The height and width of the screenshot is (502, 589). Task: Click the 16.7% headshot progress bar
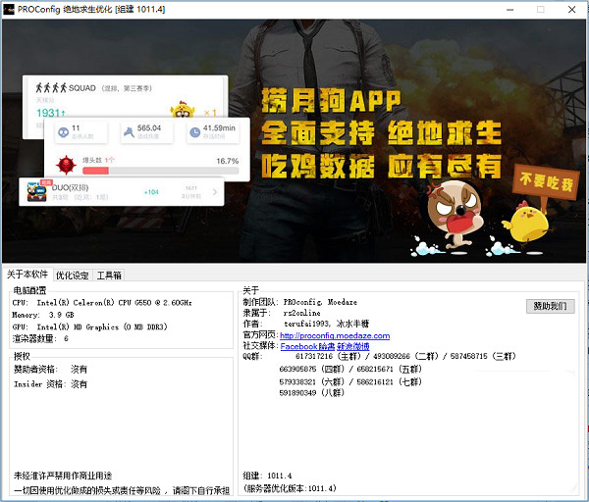click(x=160, y=171)
